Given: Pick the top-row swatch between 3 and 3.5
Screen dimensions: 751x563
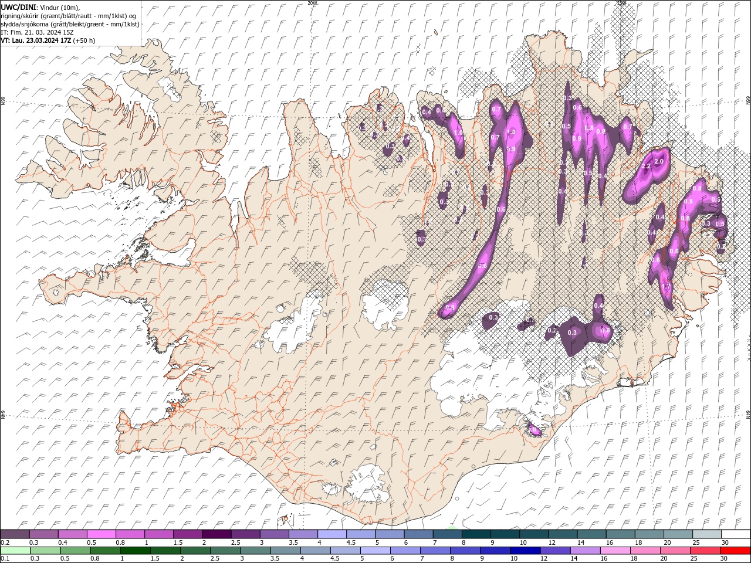Looking at the screenshot, I should point(275,534).
